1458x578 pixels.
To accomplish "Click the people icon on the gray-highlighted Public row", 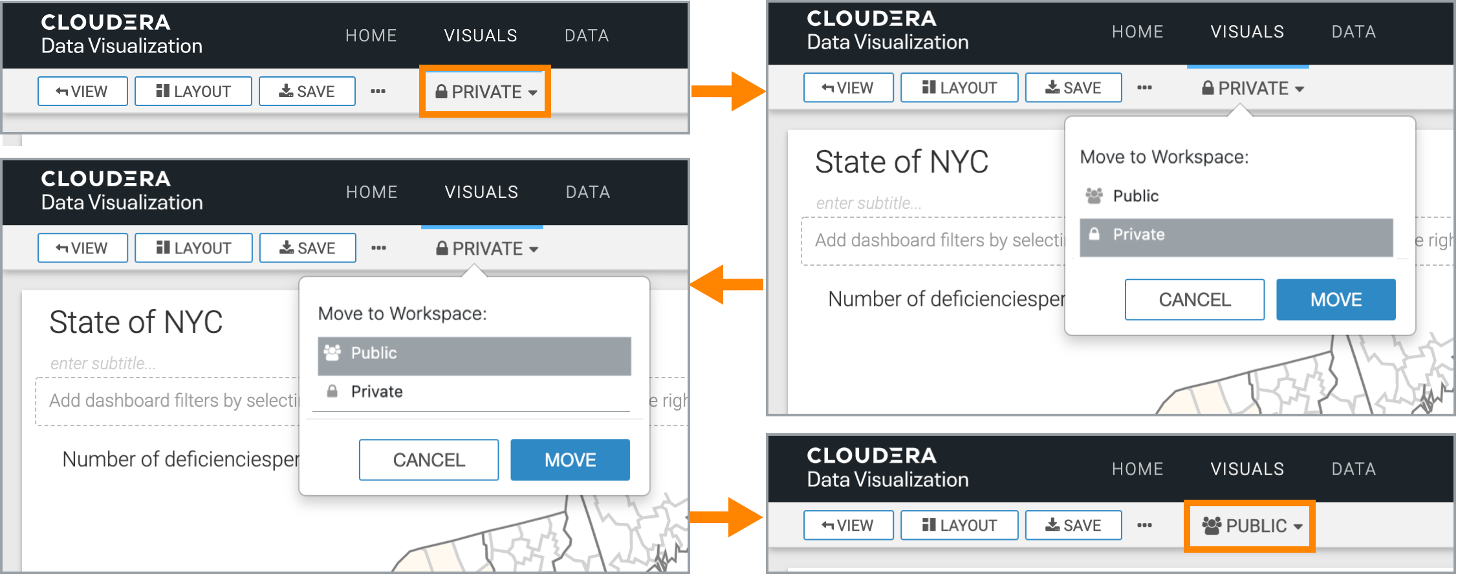I will [x=332, y=353].
